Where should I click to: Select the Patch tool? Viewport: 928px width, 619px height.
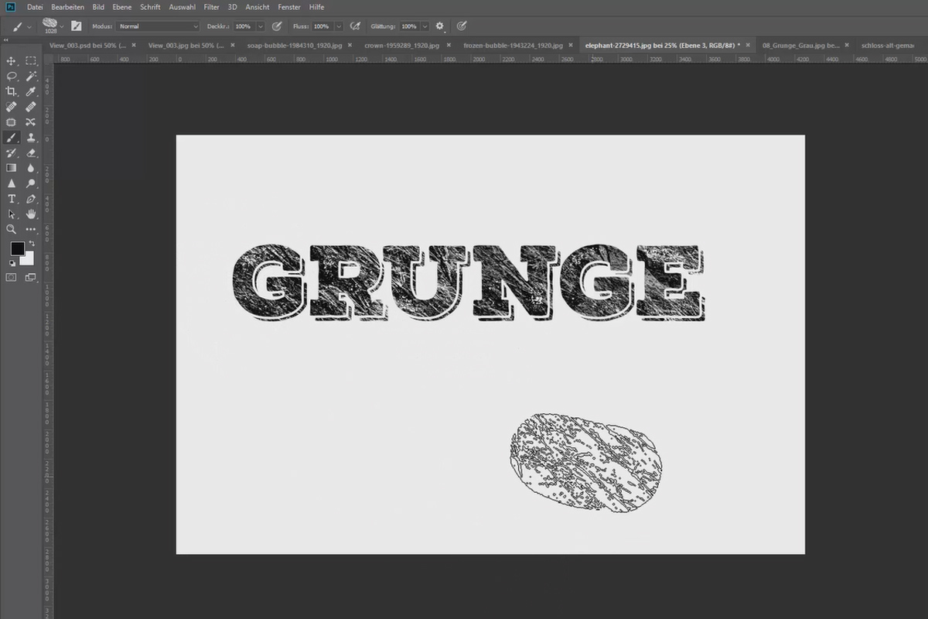(11, 122)
